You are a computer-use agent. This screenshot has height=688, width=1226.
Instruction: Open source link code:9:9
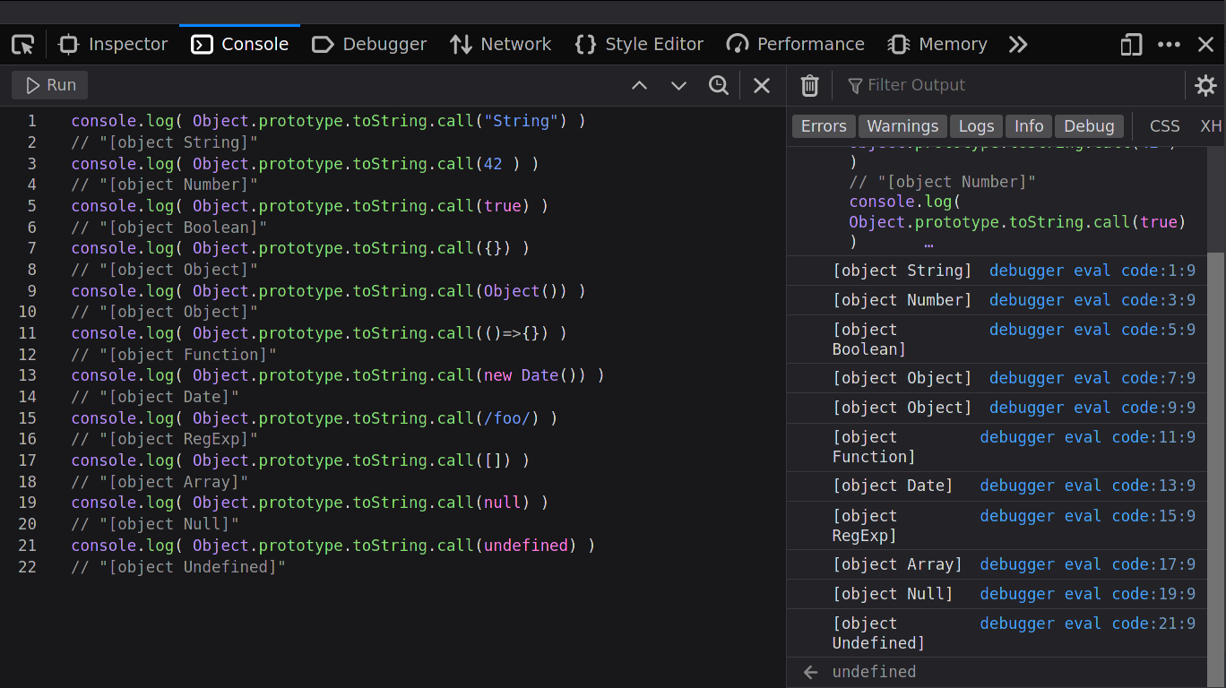1092,408
